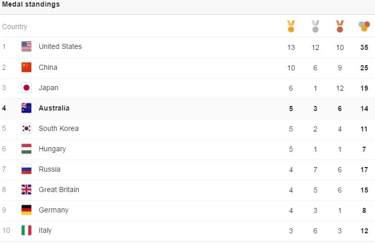
Task: Open the Russia country row
Action: 187,170
